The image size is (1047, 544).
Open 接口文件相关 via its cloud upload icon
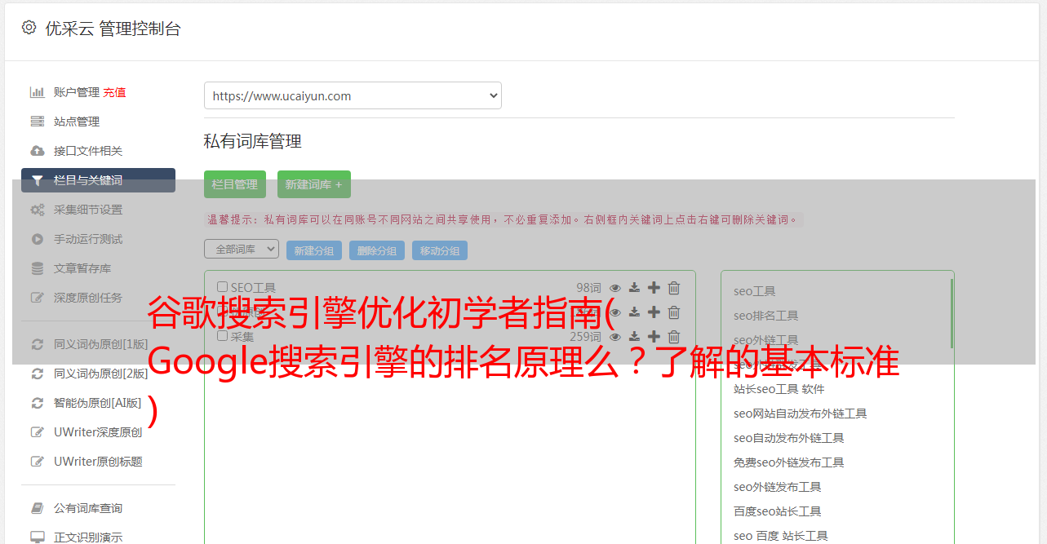[x=38, y=151]
